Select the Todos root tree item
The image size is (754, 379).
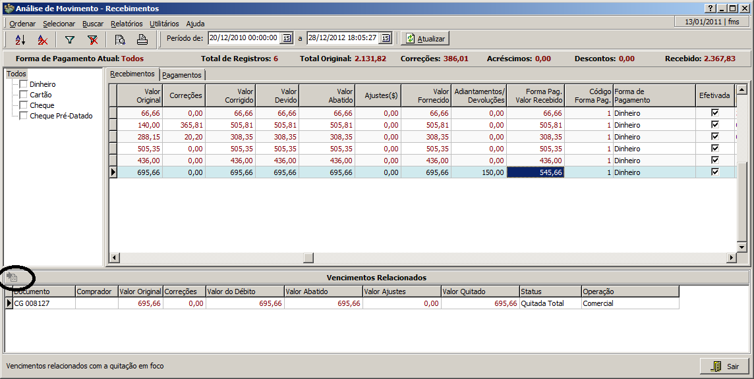pyautogui.click(x=16, y=74)
